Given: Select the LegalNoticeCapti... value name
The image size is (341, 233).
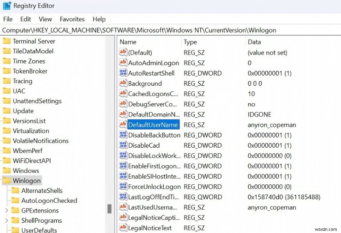Looking at the screenshot, I should pyautogui.click(x=154, y=218).
